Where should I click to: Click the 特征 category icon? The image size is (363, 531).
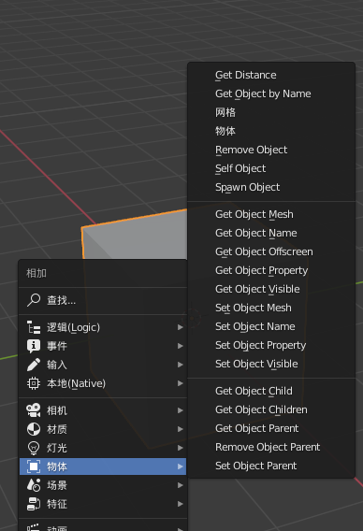pos(34,504)
